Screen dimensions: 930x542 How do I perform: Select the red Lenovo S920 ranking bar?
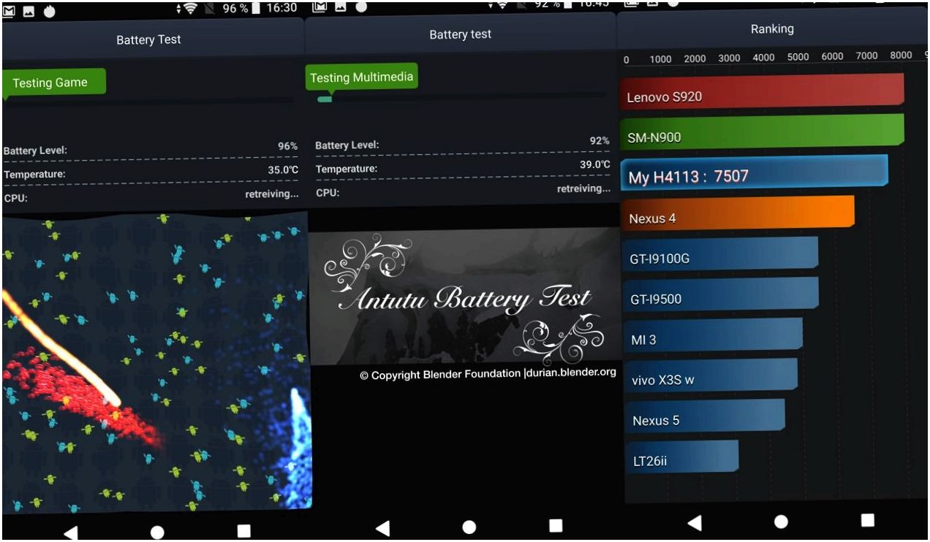click(763, 91)
